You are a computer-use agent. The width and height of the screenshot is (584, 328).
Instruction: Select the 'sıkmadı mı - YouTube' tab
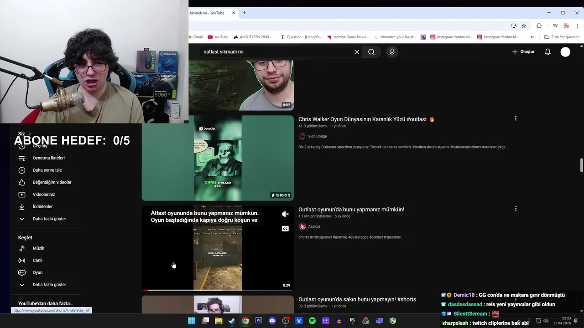208,13
